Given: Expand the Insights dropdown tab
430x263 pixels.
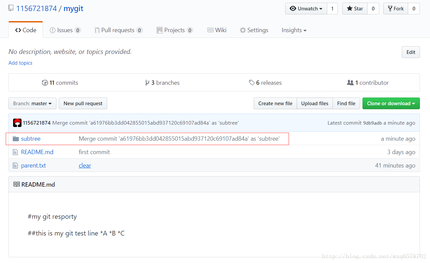Looking at the screenshot, I should (294, 30).
